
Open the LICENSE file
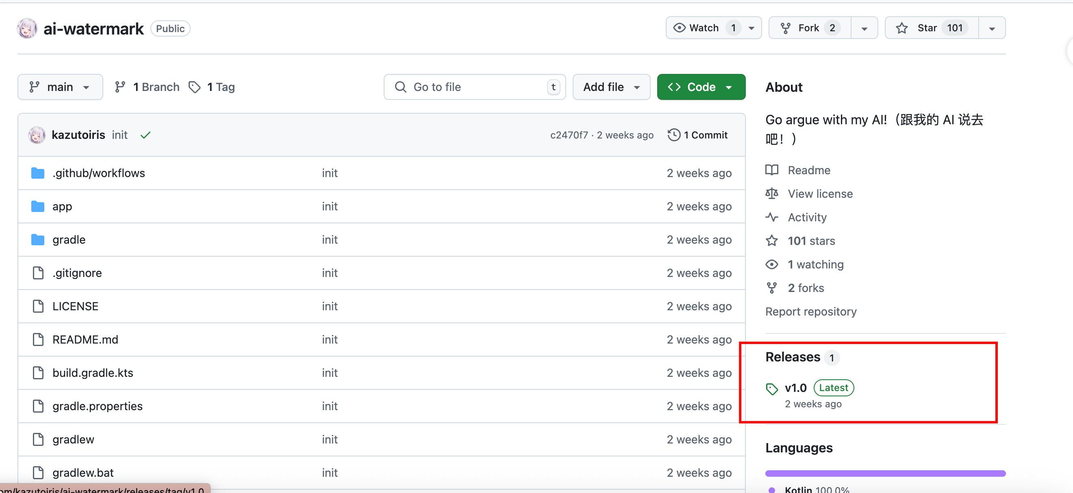75,306
